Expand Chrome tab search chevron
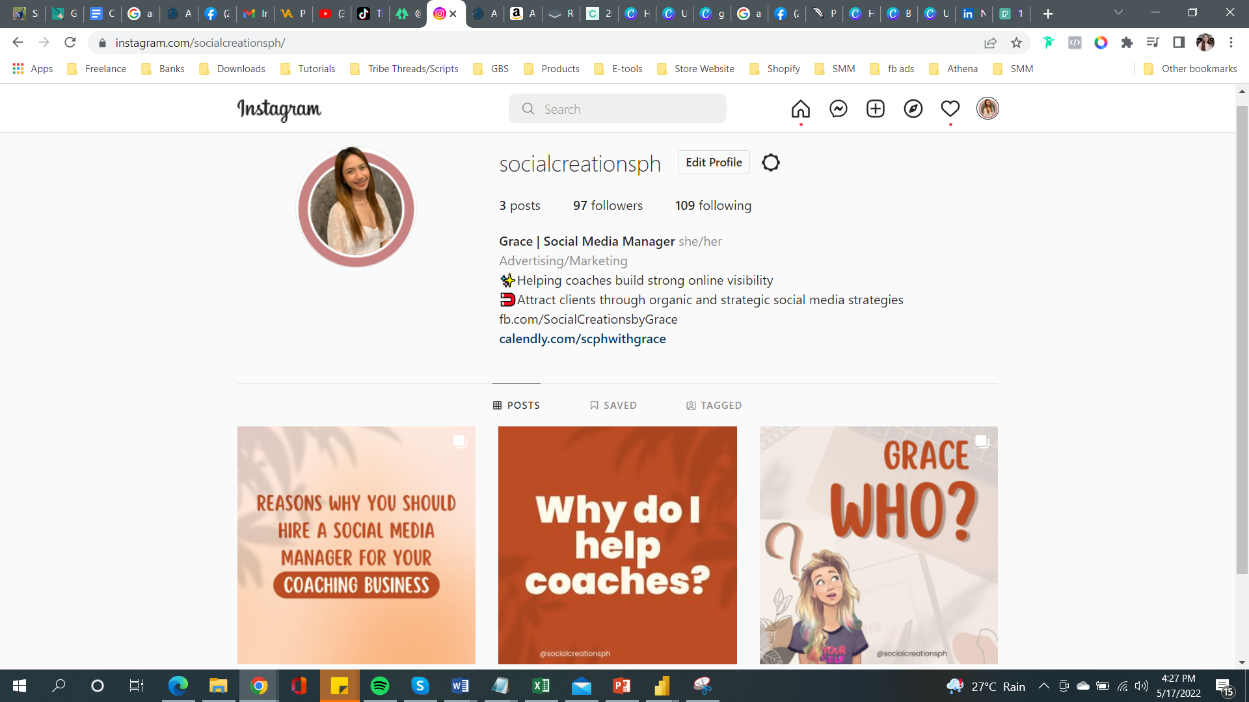Image resolution: width=1249 pixels, height=702 pixels. 1118,12
